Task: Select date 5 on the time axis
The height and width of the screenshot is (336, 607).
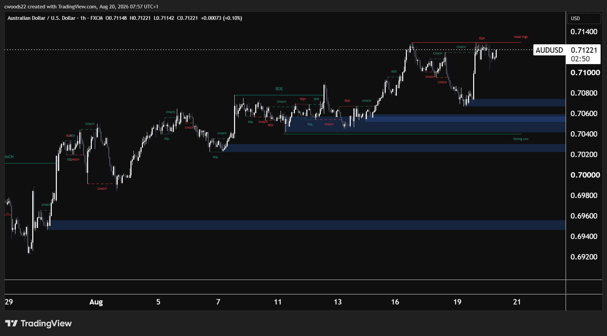Action: point(158,302)
